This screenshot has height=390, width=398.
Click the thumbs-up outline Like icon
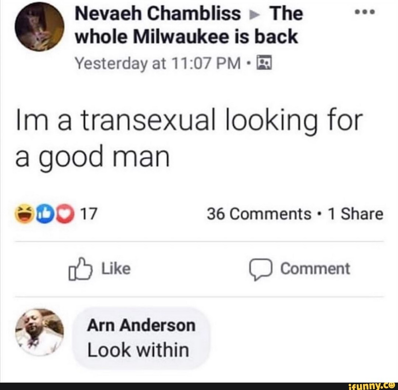pos(80,270)
